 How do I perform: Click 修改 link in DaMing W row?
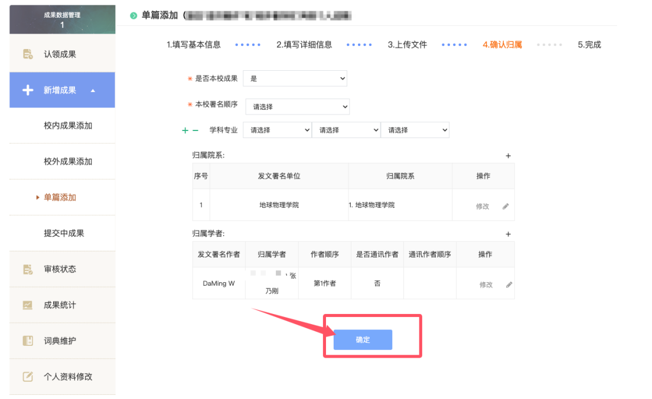(485, 284)
